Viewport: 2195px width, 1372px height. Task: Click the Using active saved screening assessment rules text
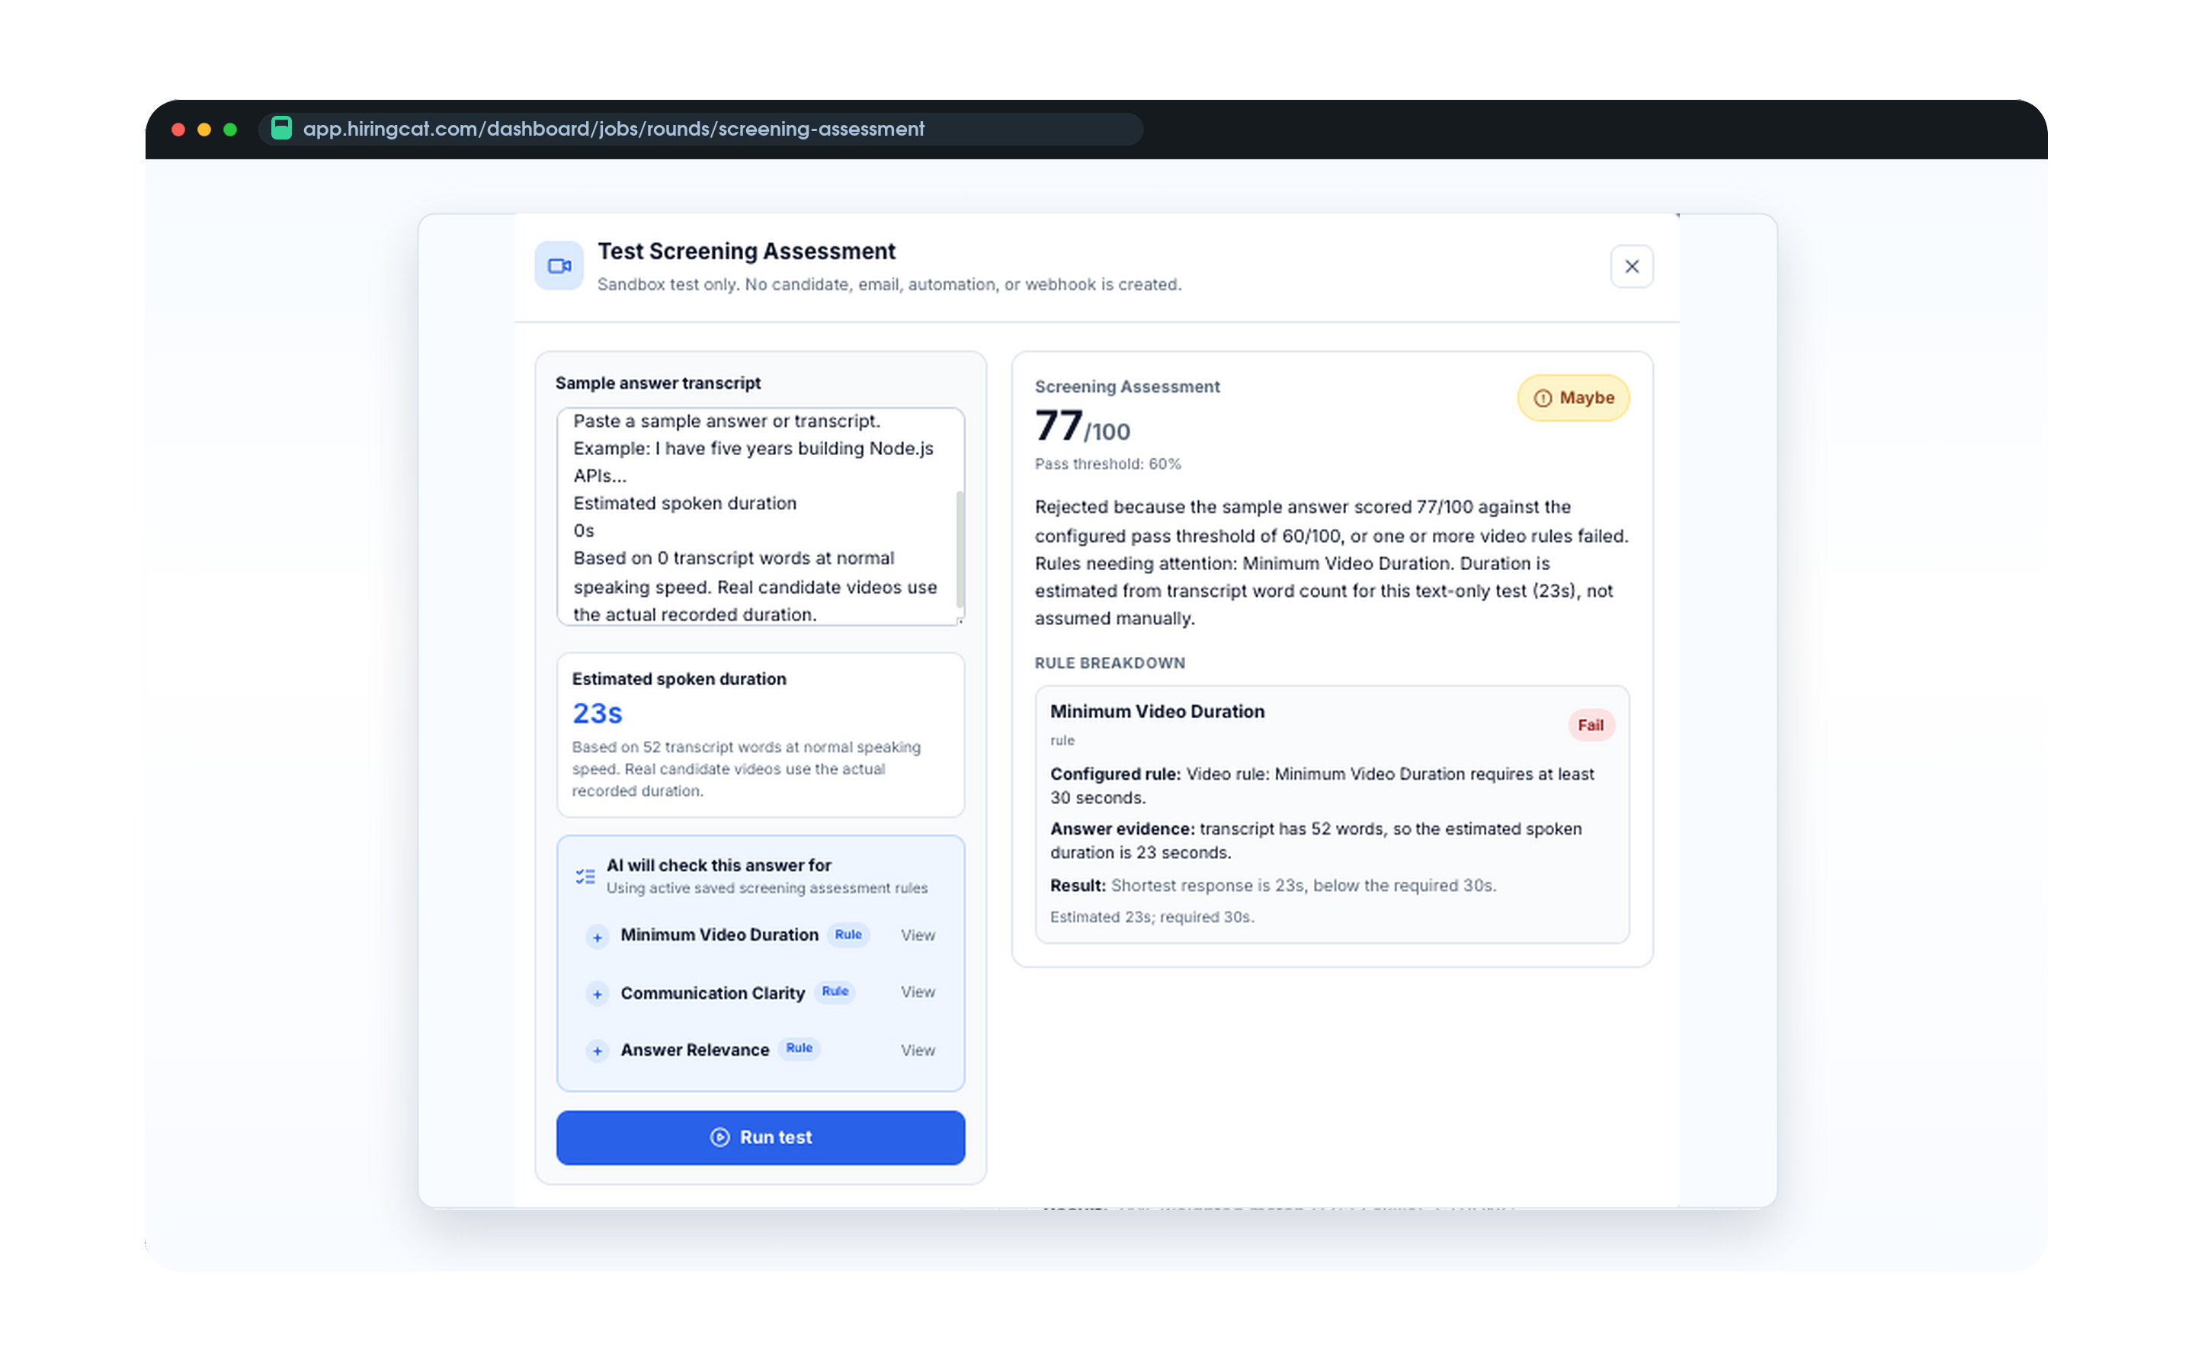[x=767, y=887]
